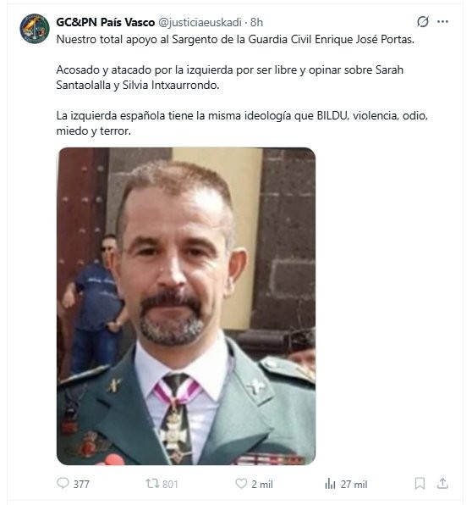Viewport: 472px width, 505px height.
Task: Open view analytics bar chart icon
Action: click(330, 484)
